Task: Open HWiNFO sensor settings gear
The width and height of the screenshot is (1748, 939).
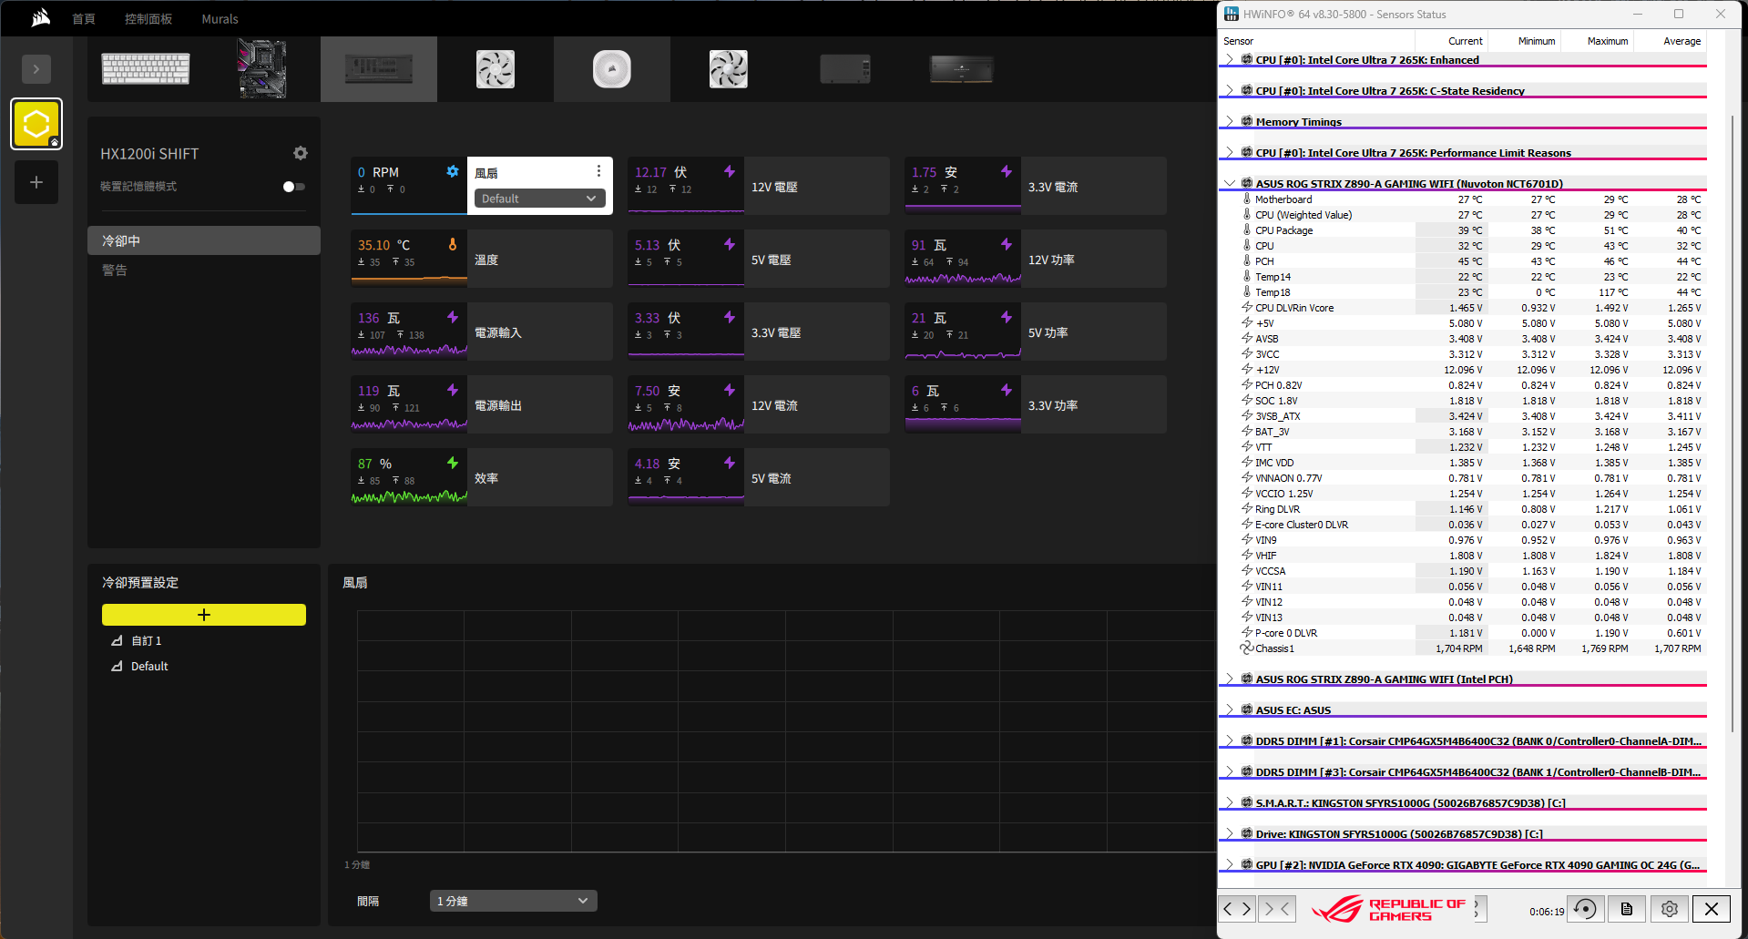Action: coord(1669,909)
